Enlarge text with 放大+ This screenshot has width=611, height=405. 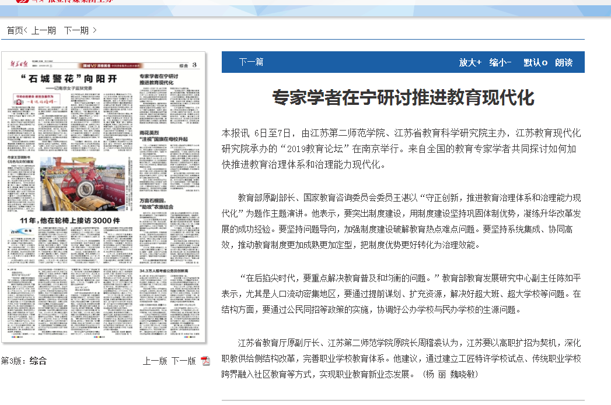point(470,62)
